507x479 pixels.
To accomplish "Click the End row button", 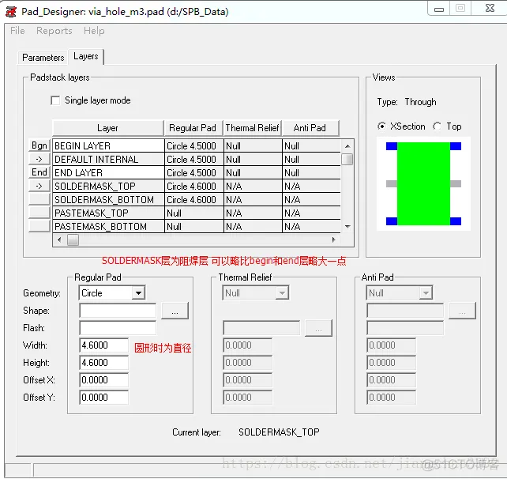I will tap(39, 172).
